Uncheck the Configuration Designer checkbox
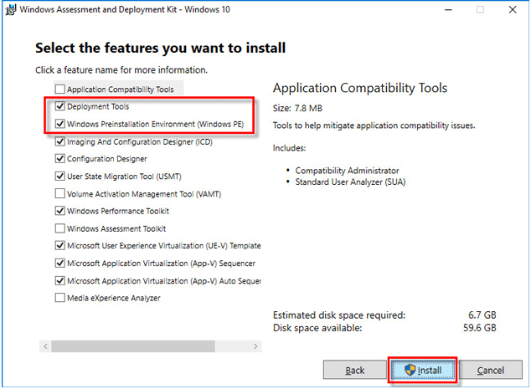Viewport: 531px width, 389px height. coord(59,159)
